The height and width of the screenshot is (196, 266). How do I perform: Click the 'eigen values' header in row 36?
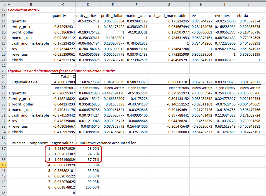[63, 143]
